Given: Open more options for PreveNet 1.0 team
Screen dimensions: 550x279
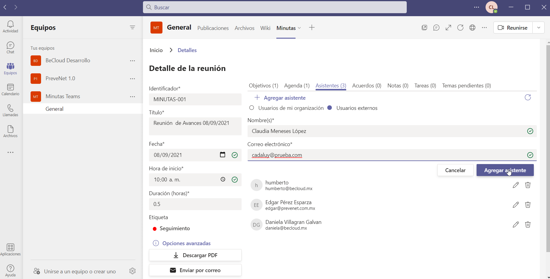Looking at the screenshot, I should 132,79.
